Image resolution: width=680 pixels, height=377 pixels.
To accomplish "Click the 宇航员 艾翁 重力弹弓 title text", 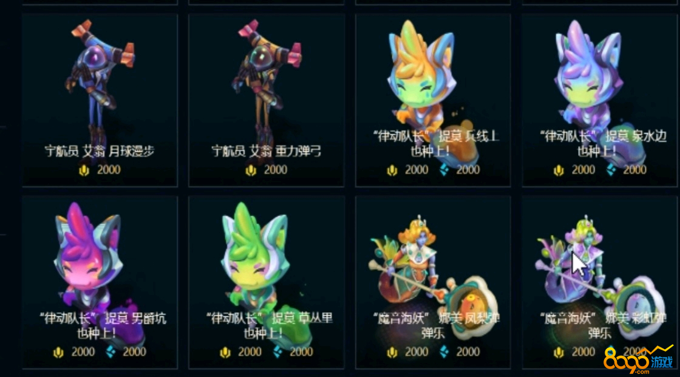I will 266,151.
